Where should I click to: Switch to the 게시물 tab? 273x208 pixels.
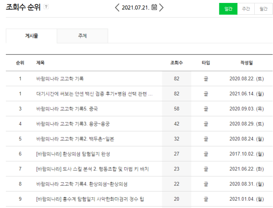(32, 36)
